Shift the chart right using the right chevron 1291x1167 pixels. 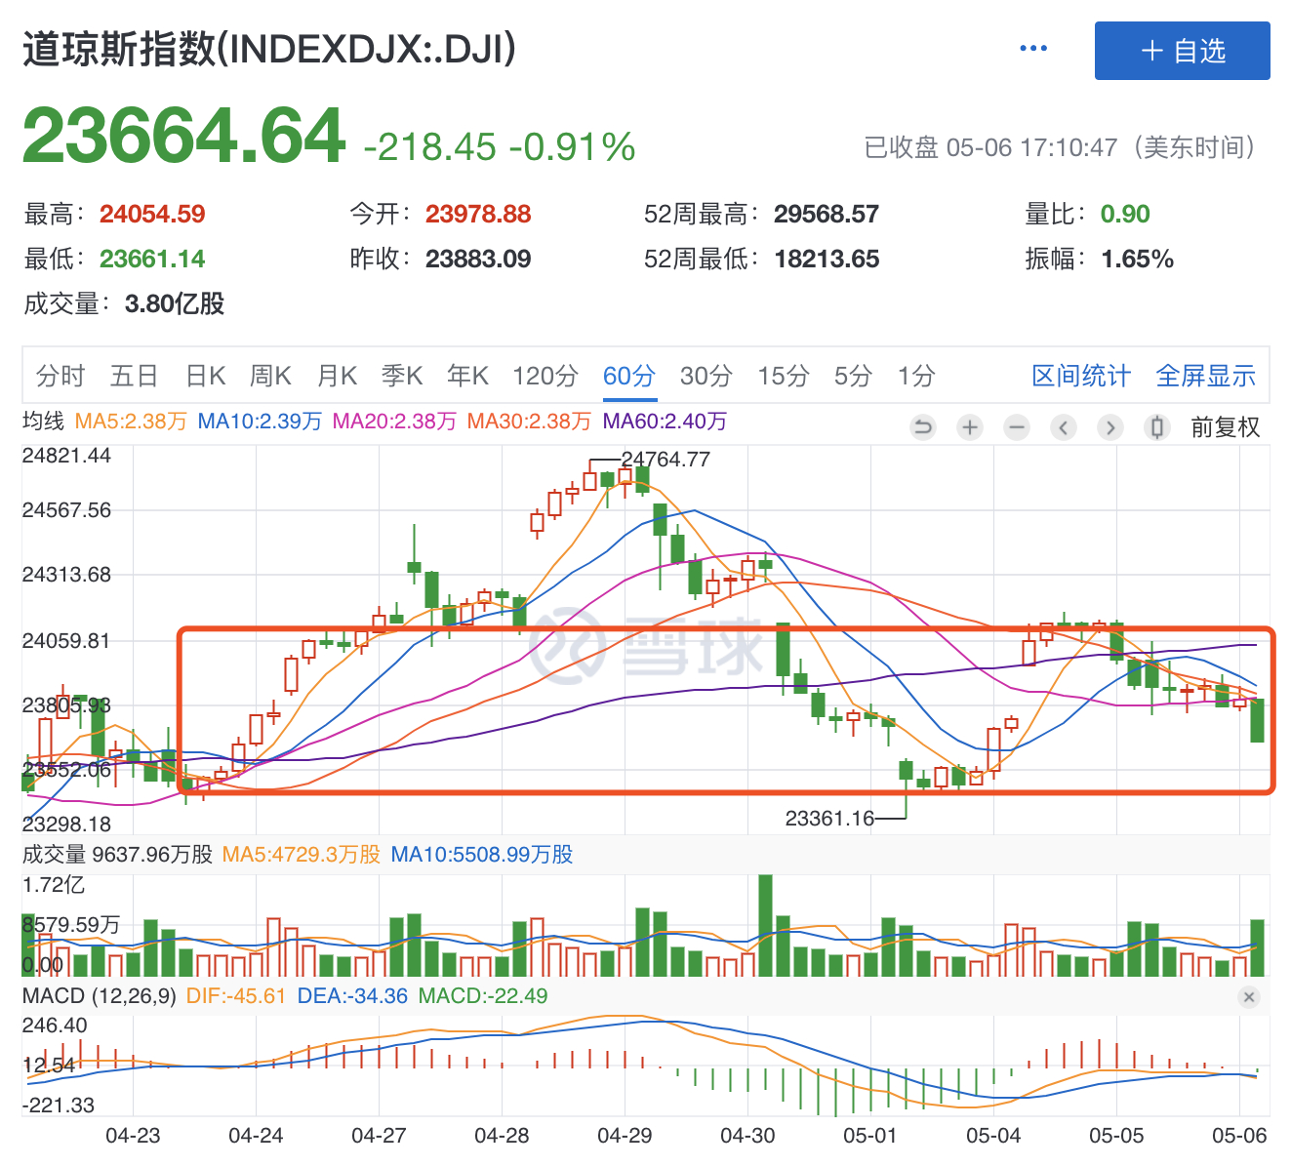[1110, 427]
